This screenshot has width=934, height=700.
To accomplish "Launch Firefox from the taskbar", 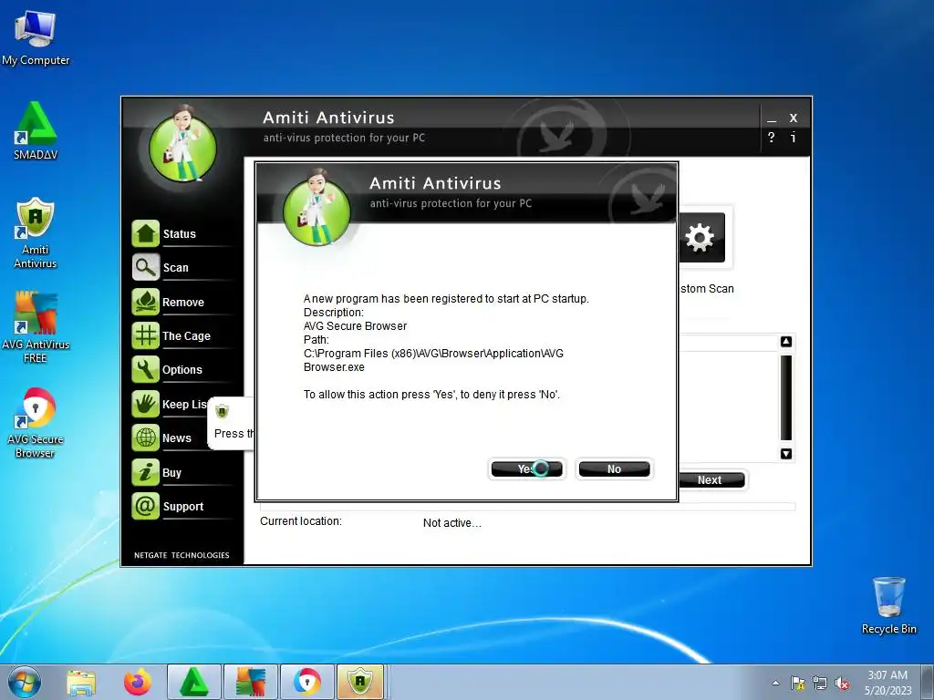I will (x=138, y=682).
